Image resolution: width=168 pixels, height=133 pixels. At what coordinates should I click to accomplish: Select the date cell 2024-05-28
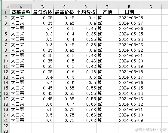click(129, 17)
